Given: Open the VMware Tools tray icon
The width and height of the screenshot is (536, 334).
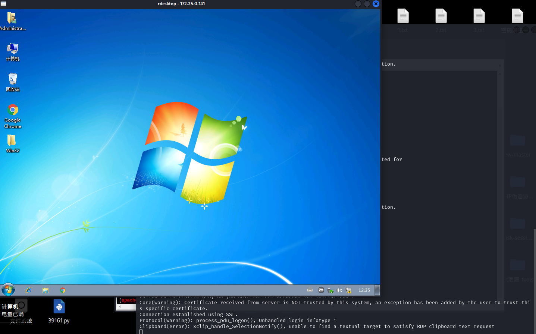Looking at the screenshot, I should click(321, 290).
